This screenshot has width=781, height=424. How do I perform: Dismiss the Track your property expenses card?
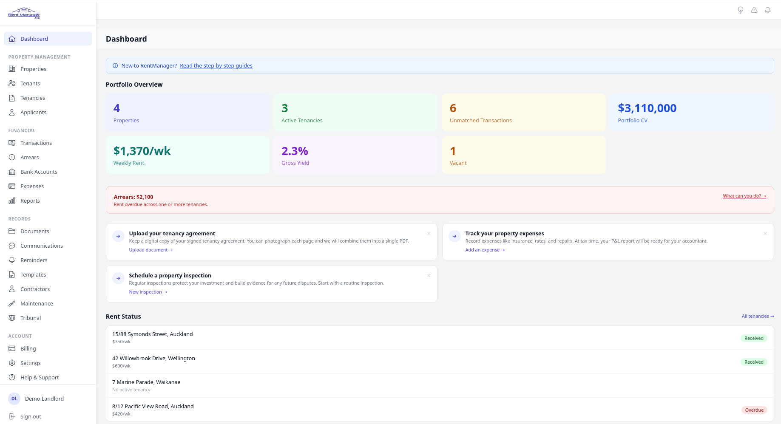(765, 233)
